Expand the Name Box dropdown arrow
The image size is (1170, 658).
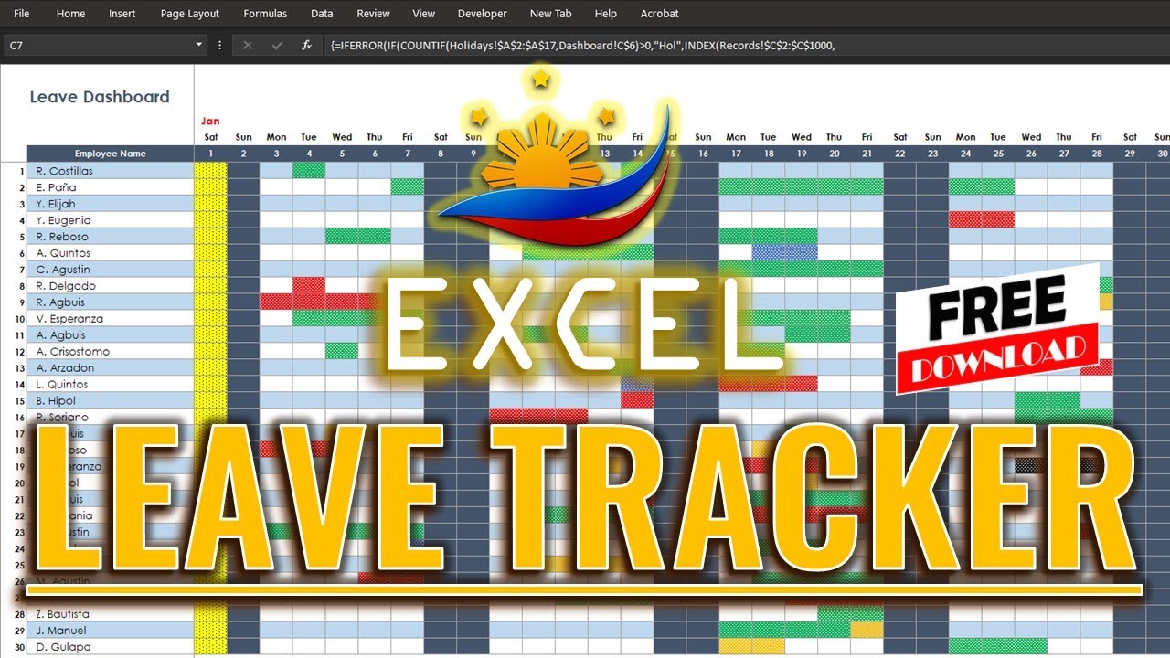click(x=199, y=45)
